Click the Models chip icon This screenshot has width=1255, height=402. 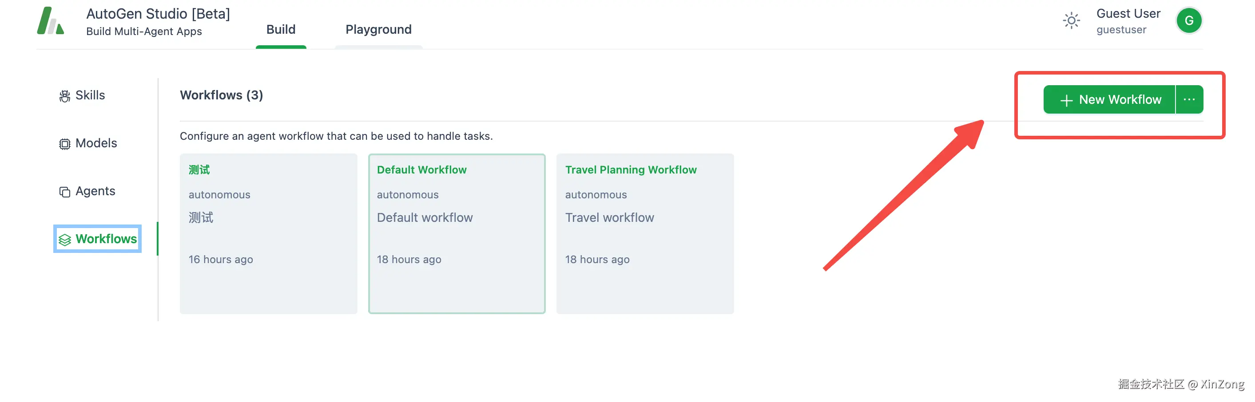tap(64, 144)
